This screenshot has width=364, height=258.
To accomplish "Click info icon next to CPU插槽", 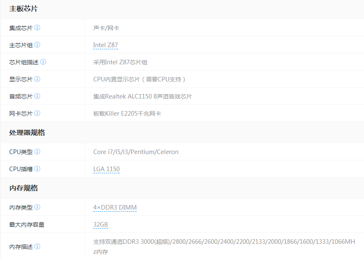I will (37, 169).
